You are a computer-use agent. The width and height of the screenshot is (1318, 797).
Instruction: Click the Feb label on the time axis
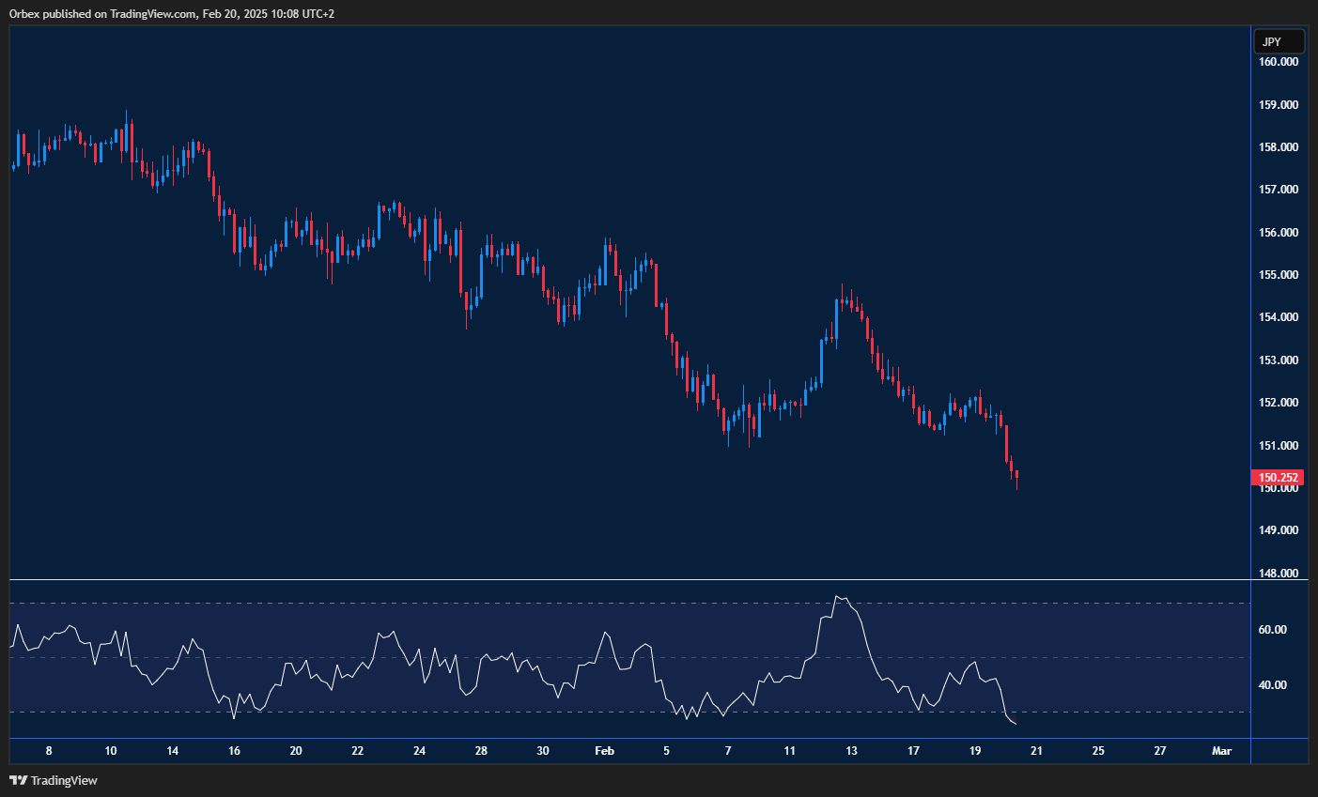pyautogui.click(x=604, y=751)
